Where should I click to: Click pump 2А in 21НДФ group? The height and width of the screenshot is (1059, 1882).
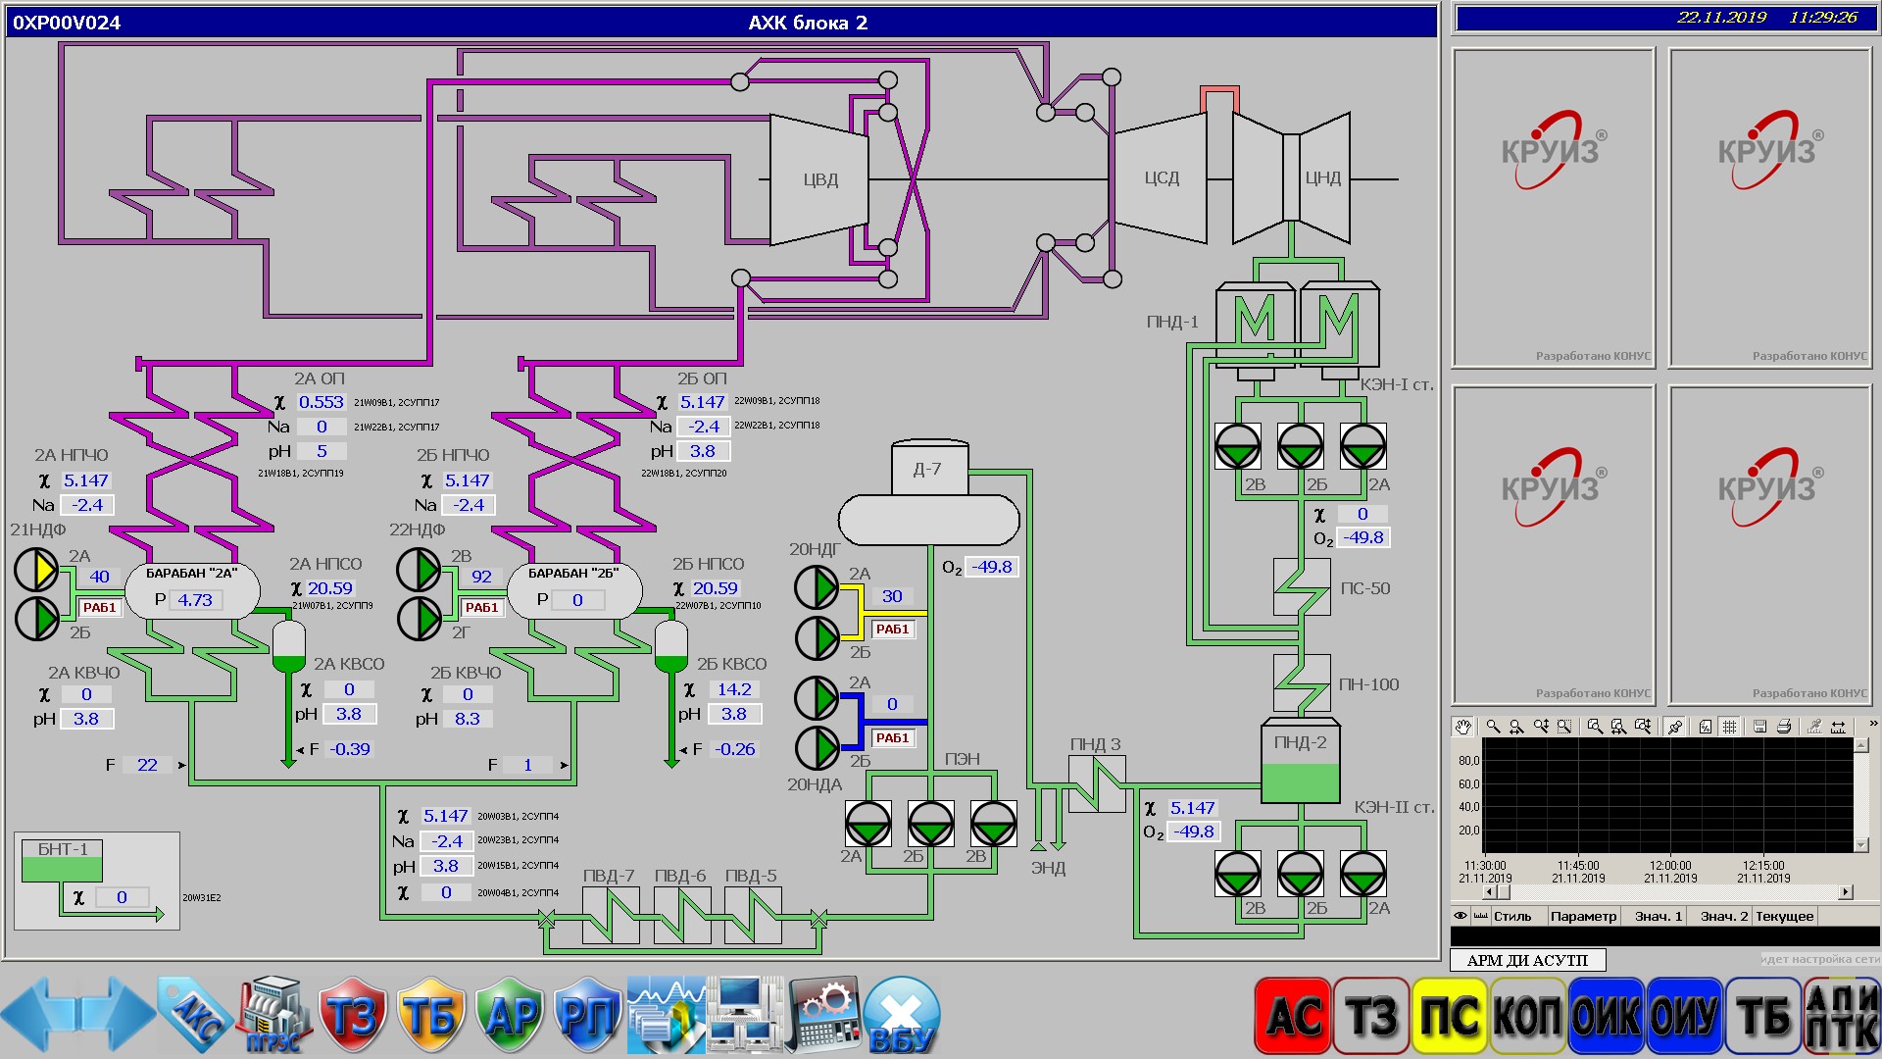coord(36,570)
